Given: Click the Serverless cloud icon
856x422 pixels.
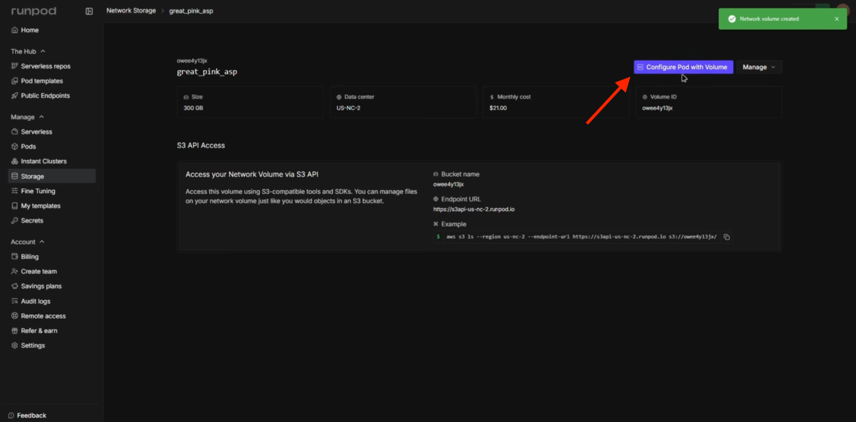Looking at the screenshot, I should 15,132.
